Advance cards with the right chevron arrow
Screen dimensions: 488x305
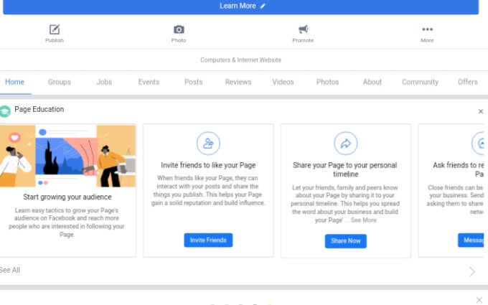coord(472,272)
